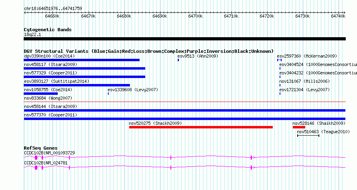Click the 18q22.1 band name label
Viewport: 357px width, 190px height.
32,34
